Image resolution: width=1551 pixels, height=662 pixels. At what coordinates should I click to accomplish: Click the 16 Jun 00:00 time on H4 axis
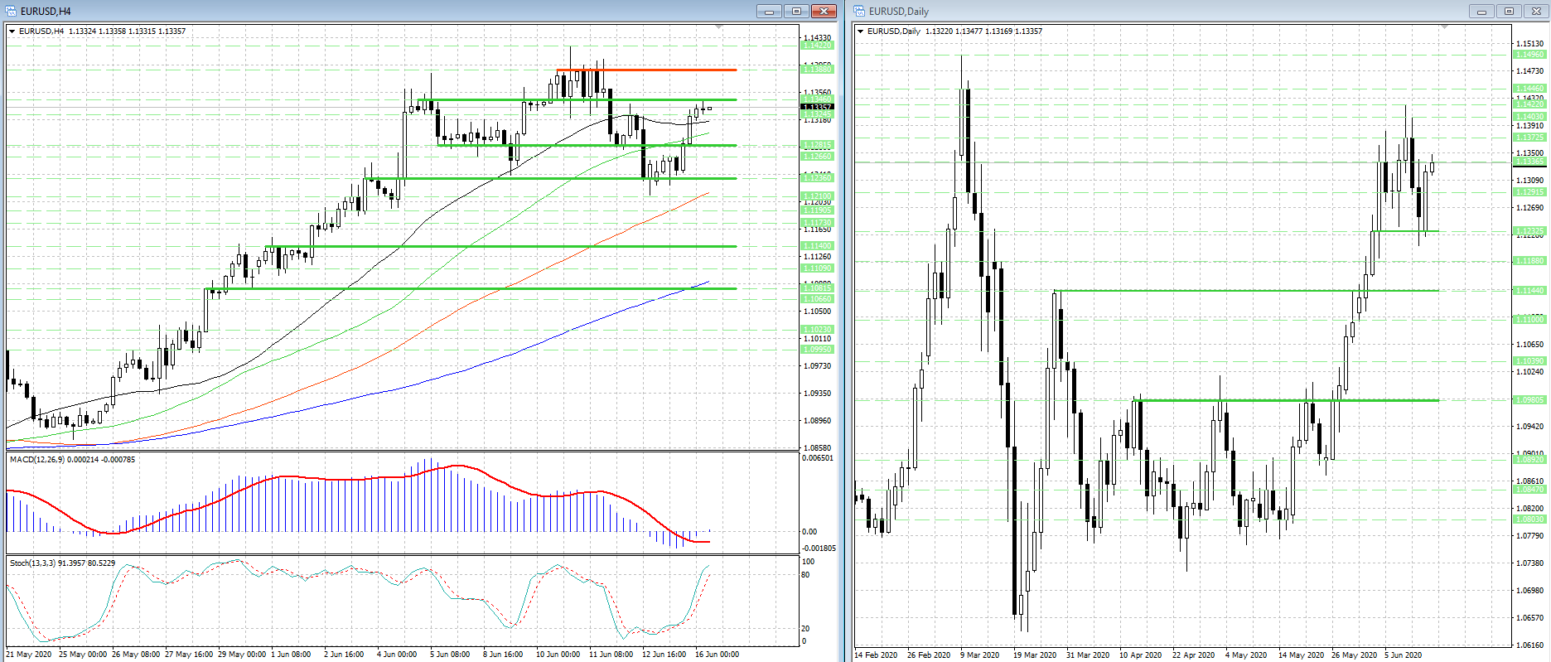click(717, 655)
